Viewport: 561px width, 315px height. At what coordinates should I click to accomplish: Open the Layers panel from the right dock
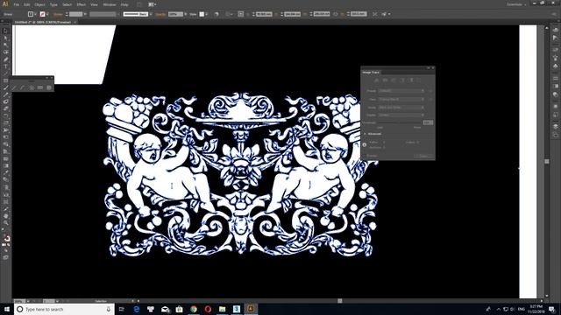coord(555,126)
